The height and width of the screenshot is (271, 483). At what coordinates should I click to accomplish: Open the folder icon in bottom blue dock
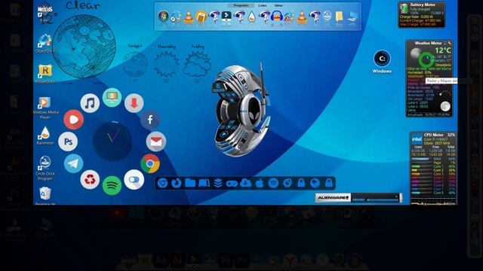pos(190,183)
